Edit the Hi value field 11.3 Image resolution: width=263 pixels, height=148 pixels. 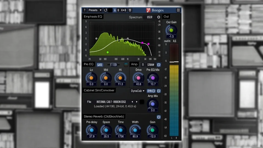(120, 84)
